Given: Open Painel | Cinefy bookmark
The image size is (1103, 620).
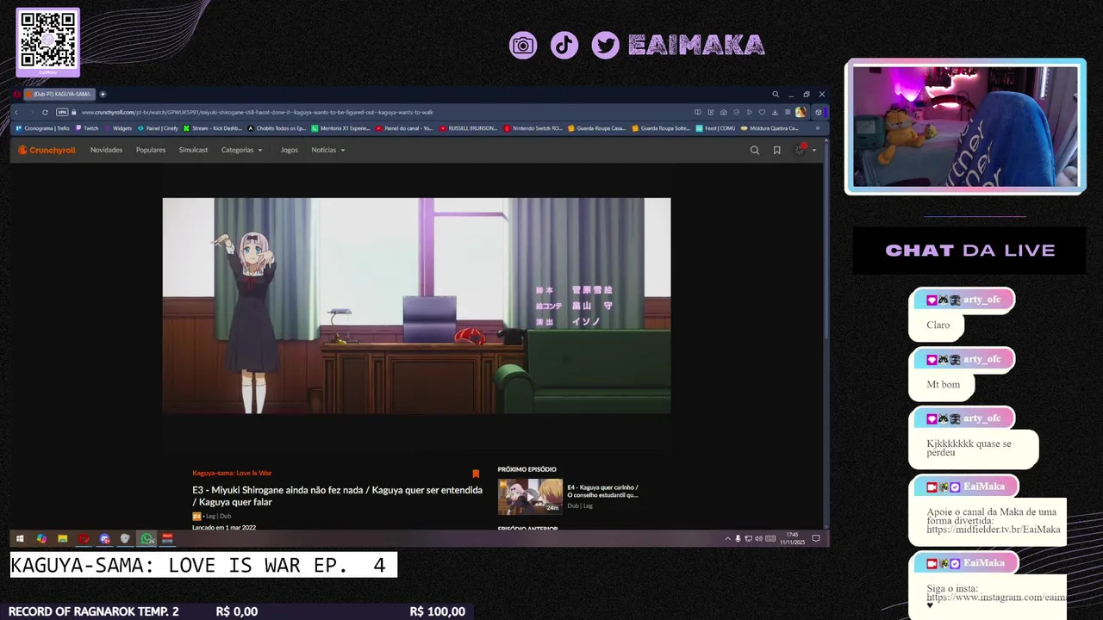Looking at the screenshot, I should point(158,128).
